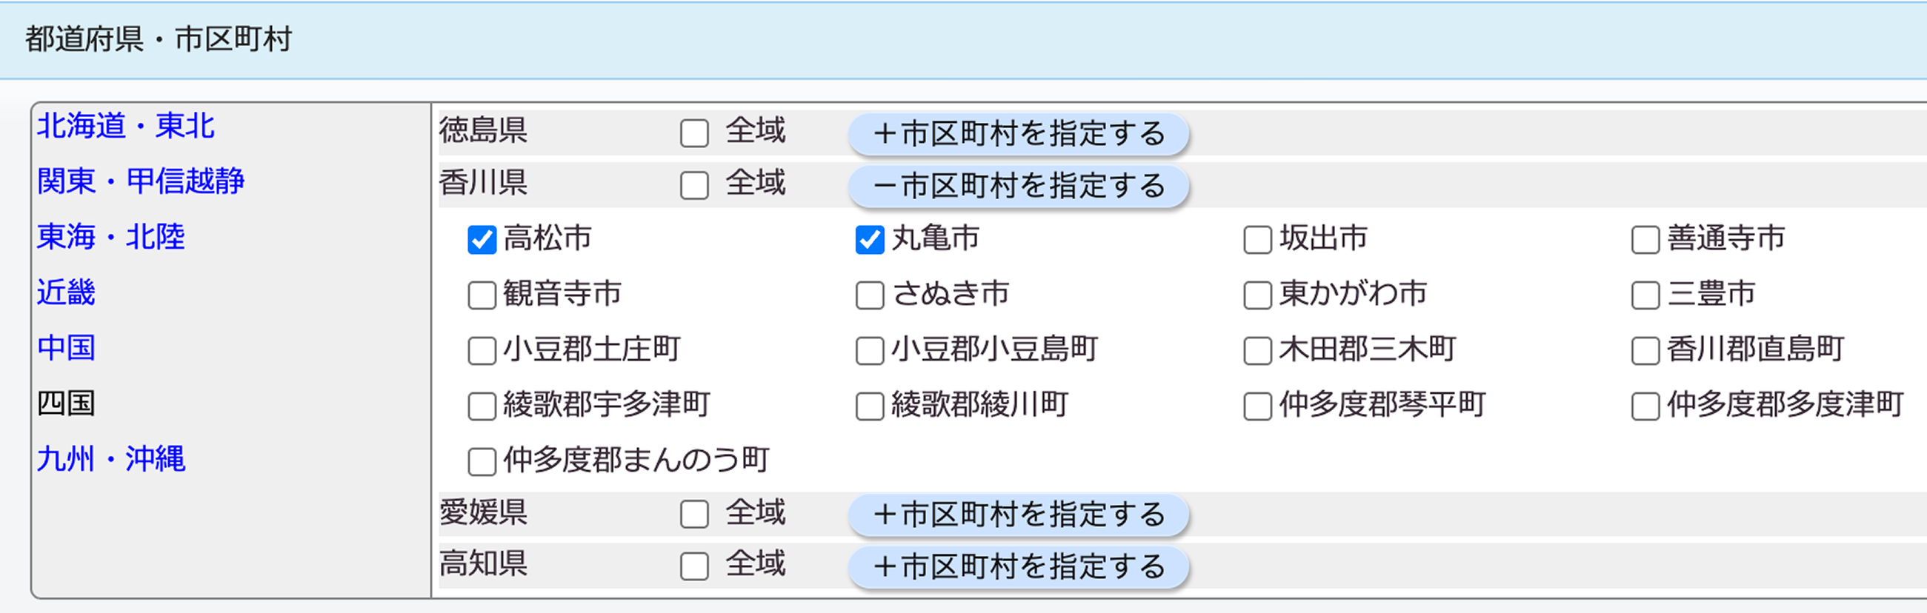The width and height of the screenshot is (1927, 613).
Task: Uncheck the 丸亀市 checkbox
Action: click(869, 240)
